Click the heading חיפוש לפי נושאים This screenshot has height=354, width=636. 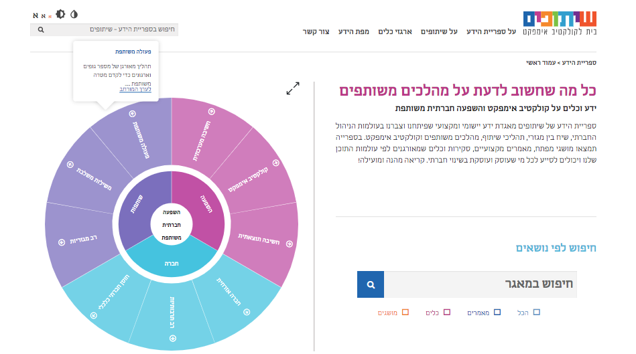(x=556, y=248)
